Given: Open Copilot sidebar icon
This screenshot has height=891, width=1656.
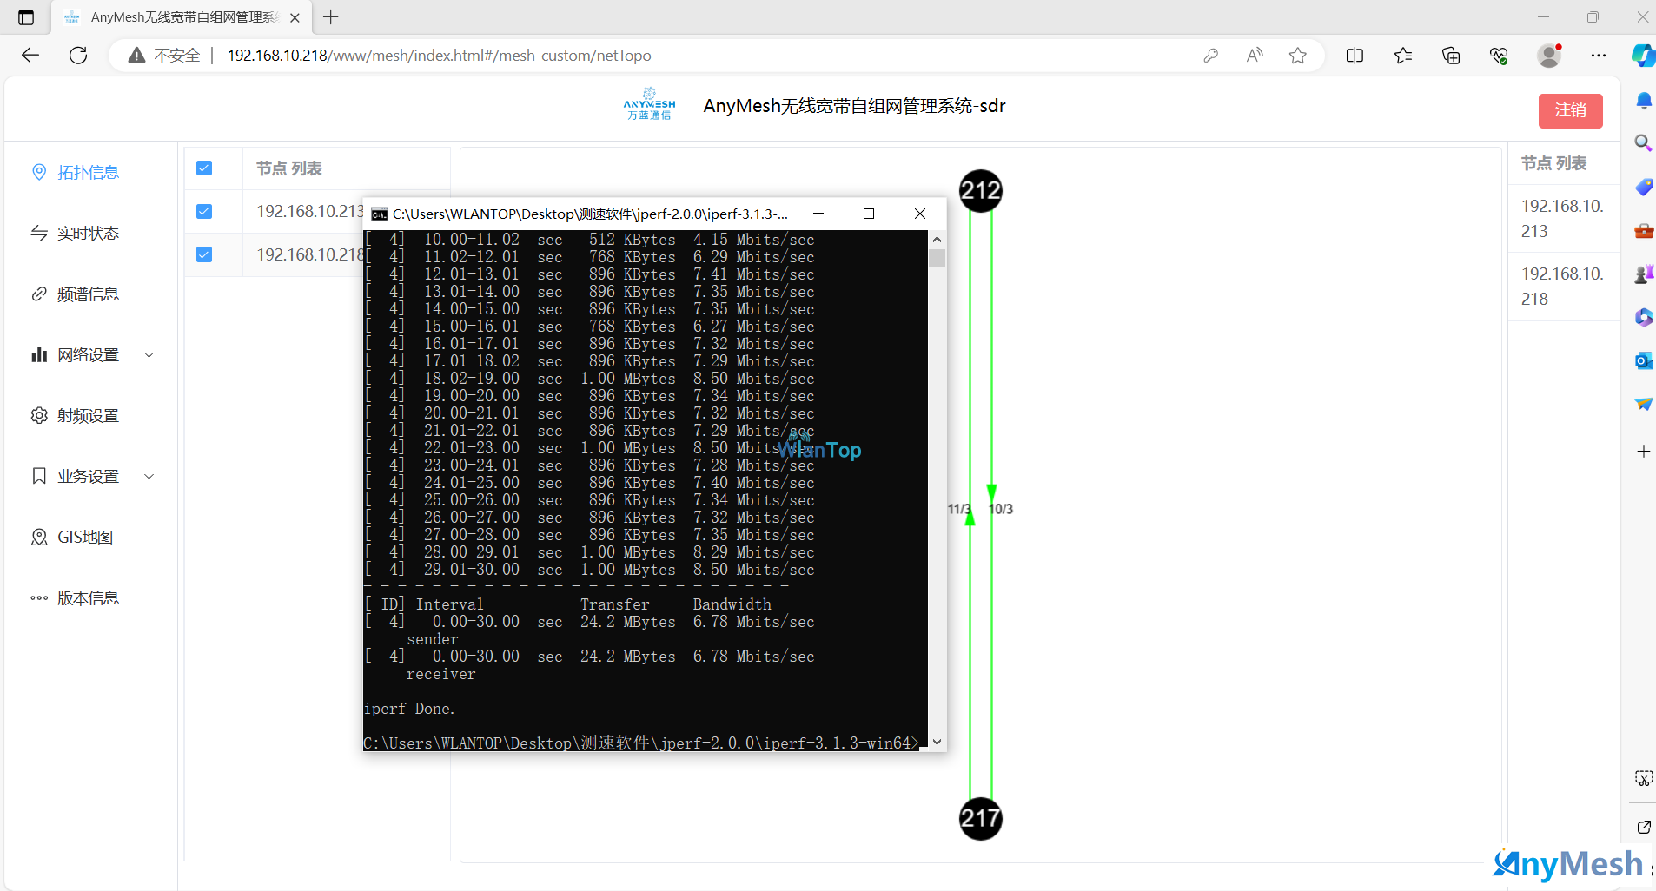Looking at the screenshot, I should [x=1642, y=56].
